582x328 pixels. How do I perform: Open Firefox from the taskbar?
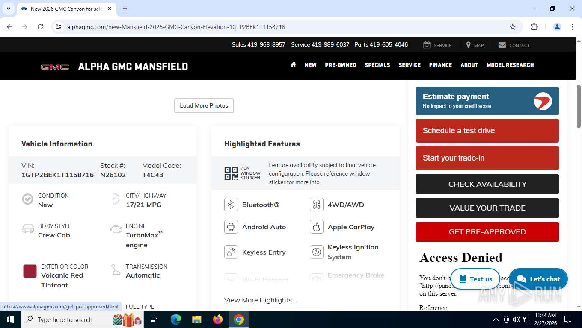[218, 319]
